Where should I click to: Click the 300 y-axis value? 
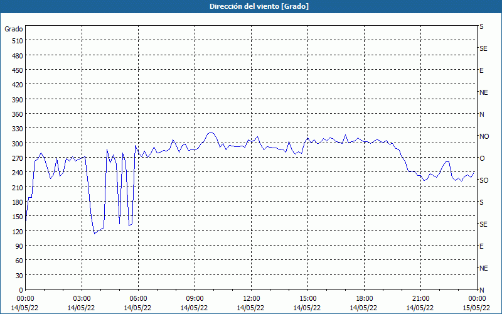point(18,144)
